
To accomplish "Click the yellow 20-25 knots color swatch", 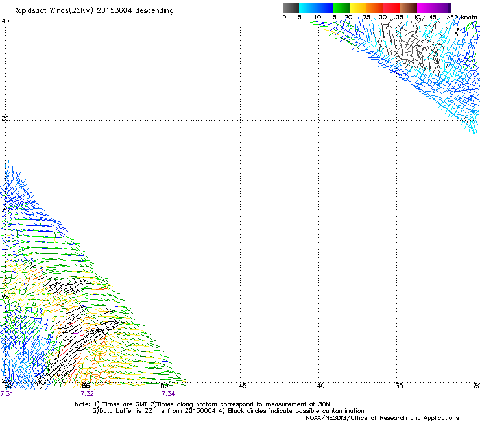I will click(358, 8).
